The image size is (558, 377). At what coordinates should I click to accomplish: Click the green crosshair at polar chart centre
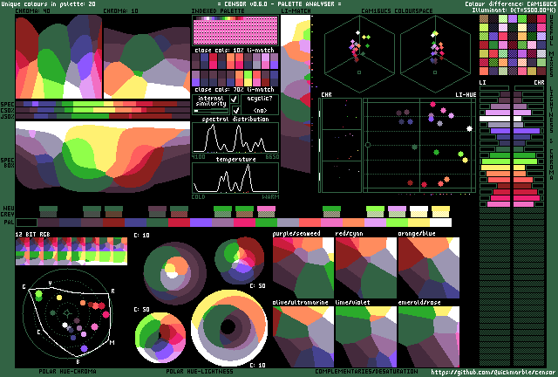pyautogui.click(x=67, y=314)
